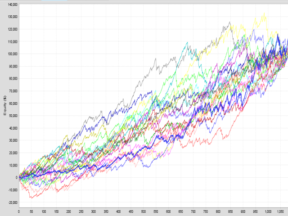Click the "850" x-axis tick label

[x=230, y=211]
